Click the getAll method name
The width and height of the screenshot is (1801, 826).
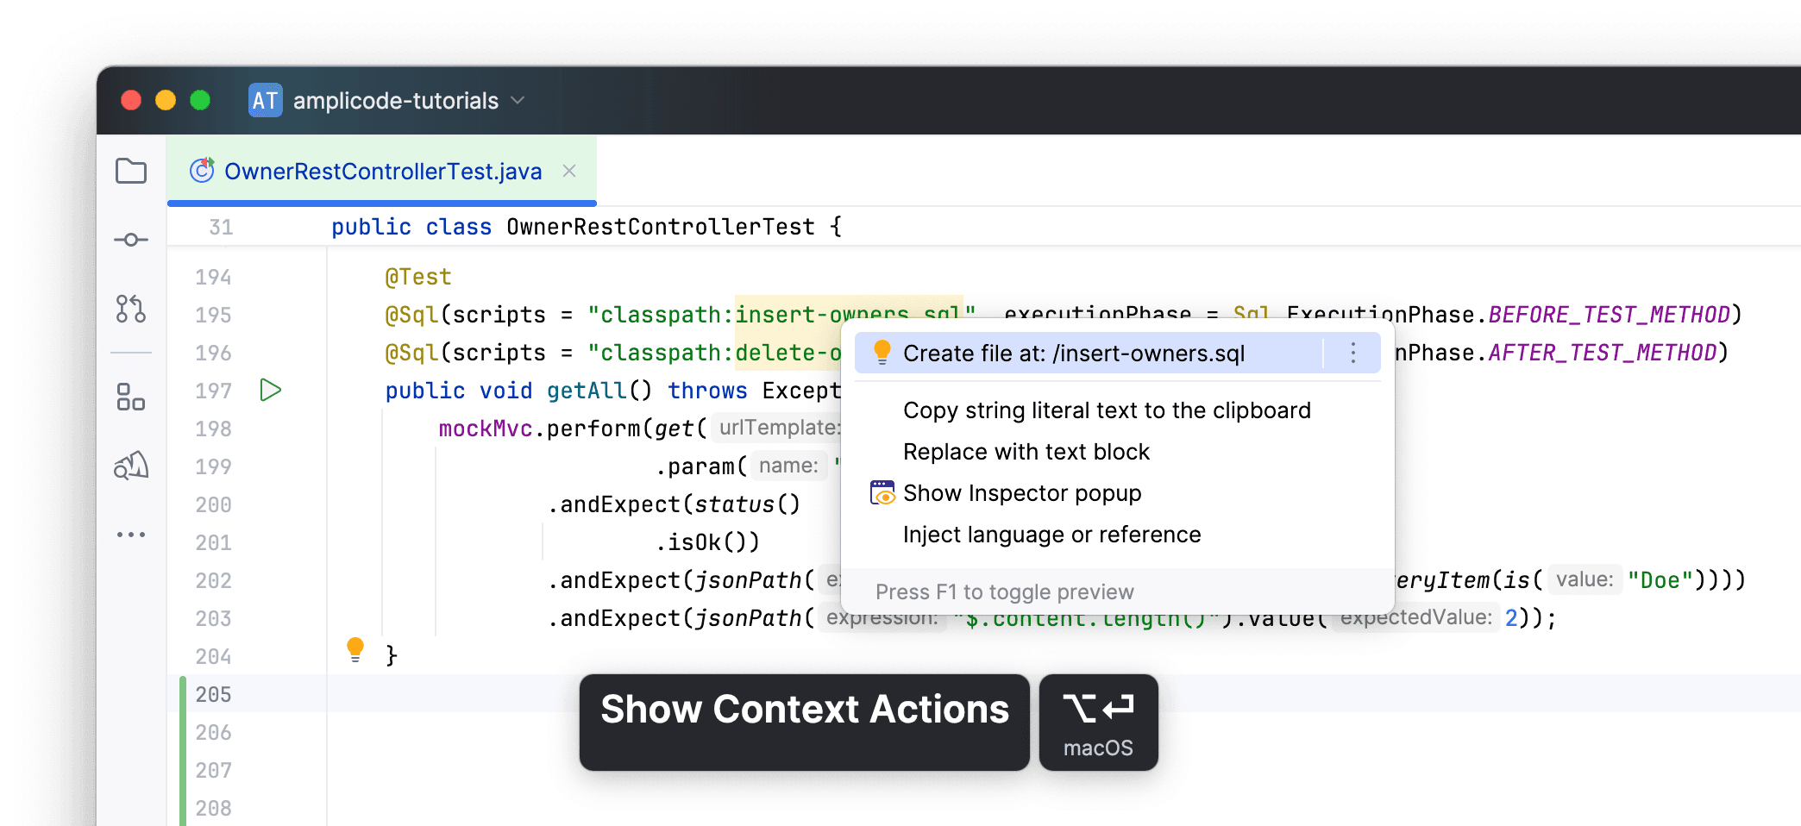click(x=587, y=391)
